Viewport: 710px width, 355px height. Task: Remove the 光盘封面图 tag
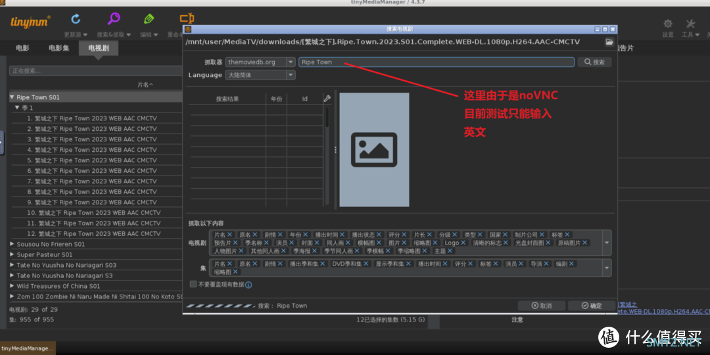tap(548, 243)
